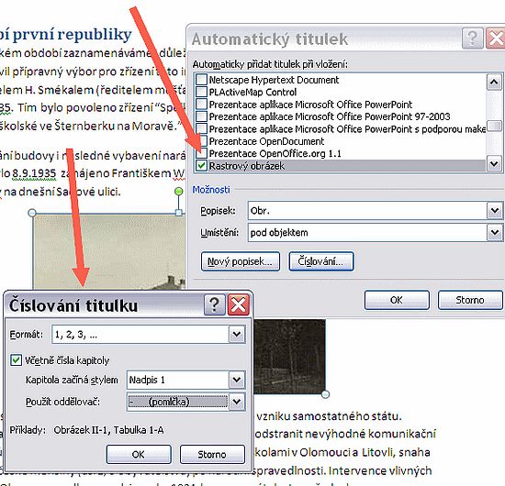Check Netscape Hypertext Document checkbox
Image resolution: width=505 pixels, height=486 pixels.
tap(202, 80)
